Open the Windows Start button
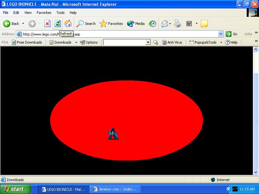Screen dimensions: 259x194 (x=15, y=189)
